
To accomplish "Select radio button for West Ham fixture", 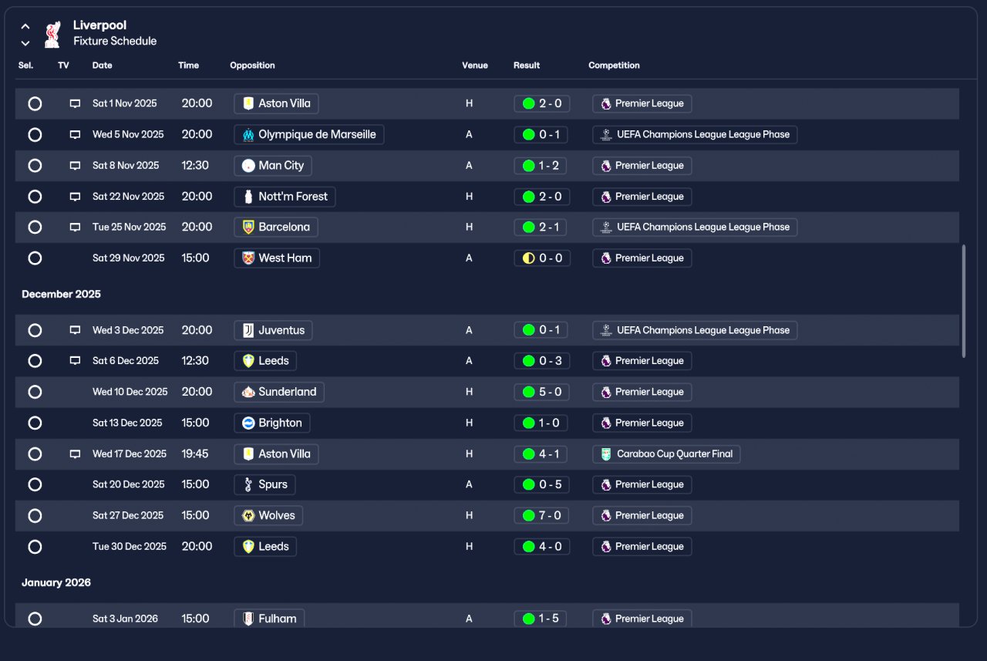I will (35, 258).
